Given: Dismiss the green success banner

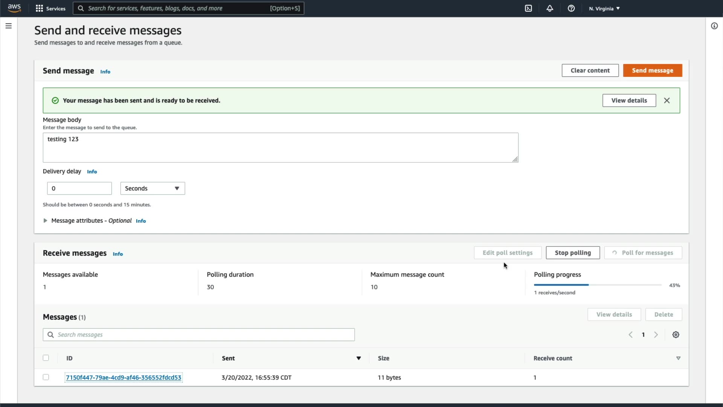Looking at the screenshot, I should pos(667,101).
